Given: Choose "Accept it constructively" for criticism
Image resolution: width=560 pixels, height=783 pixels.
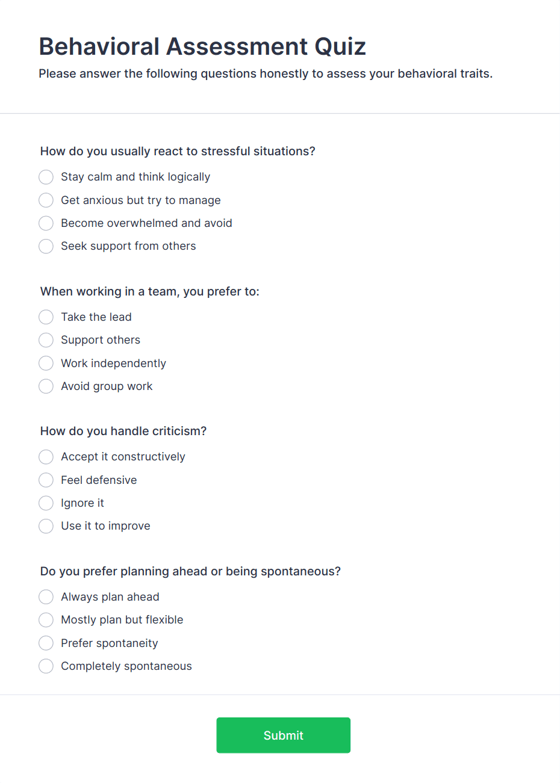Looking at the screenshot, I should click(x=46, y=457).
